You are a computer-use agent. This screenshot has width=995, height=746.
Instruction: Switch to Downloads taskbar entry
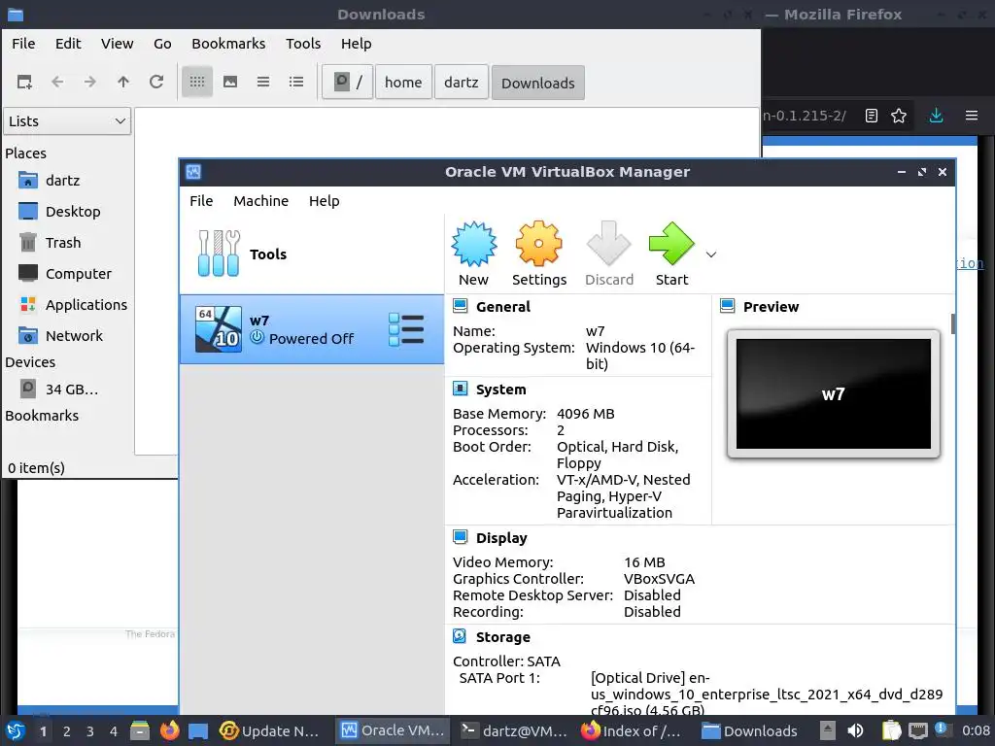tap(749, 730)
